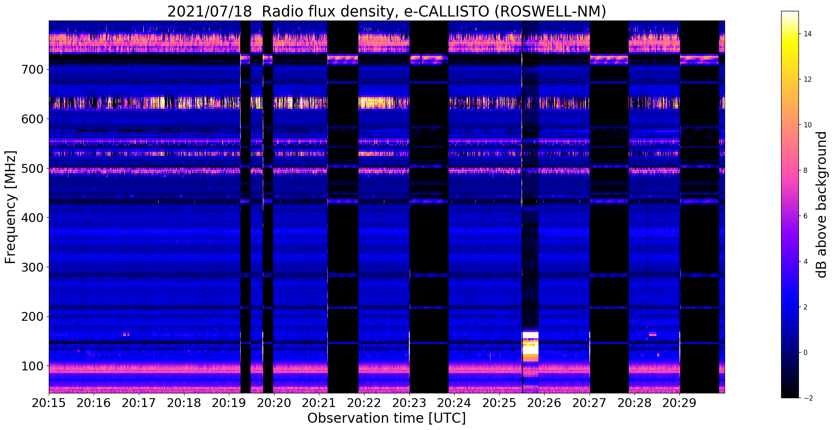The image size is (834, 430).
Task: Click the colorbar tick value 0
Action: pos(806,353)
